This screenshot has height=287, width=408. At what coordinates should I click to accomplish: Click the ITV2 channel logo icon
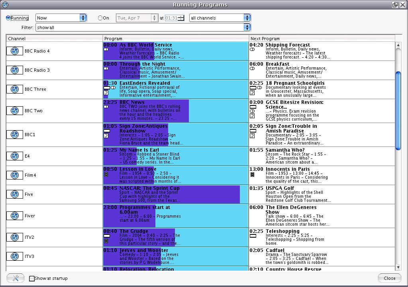point(15,237)
